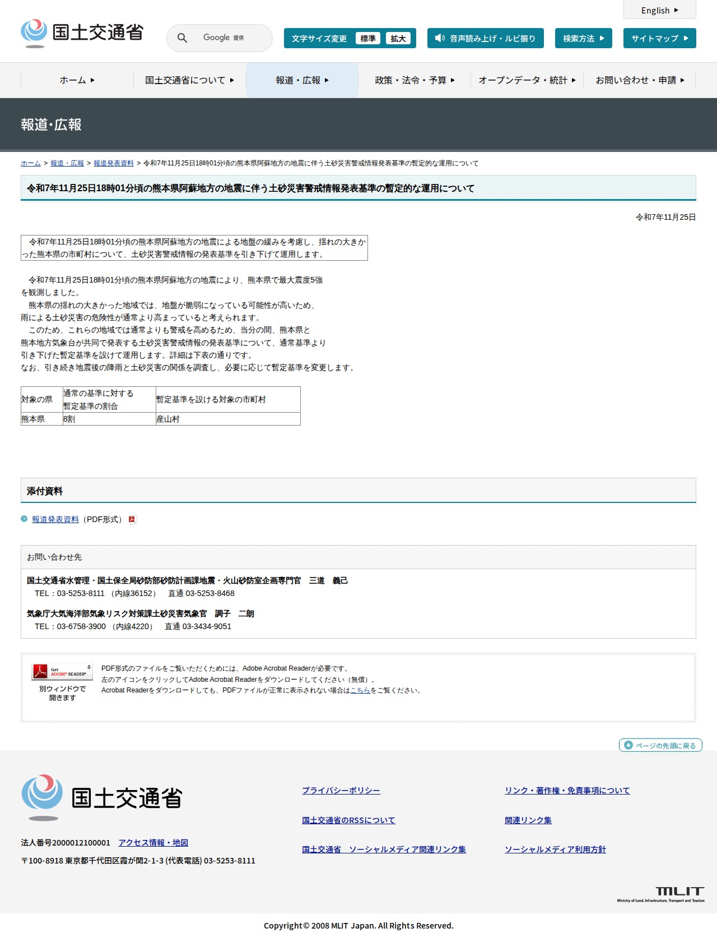
Task: Open the 報道発表資料 PDF link
Action: click(55, 519)
